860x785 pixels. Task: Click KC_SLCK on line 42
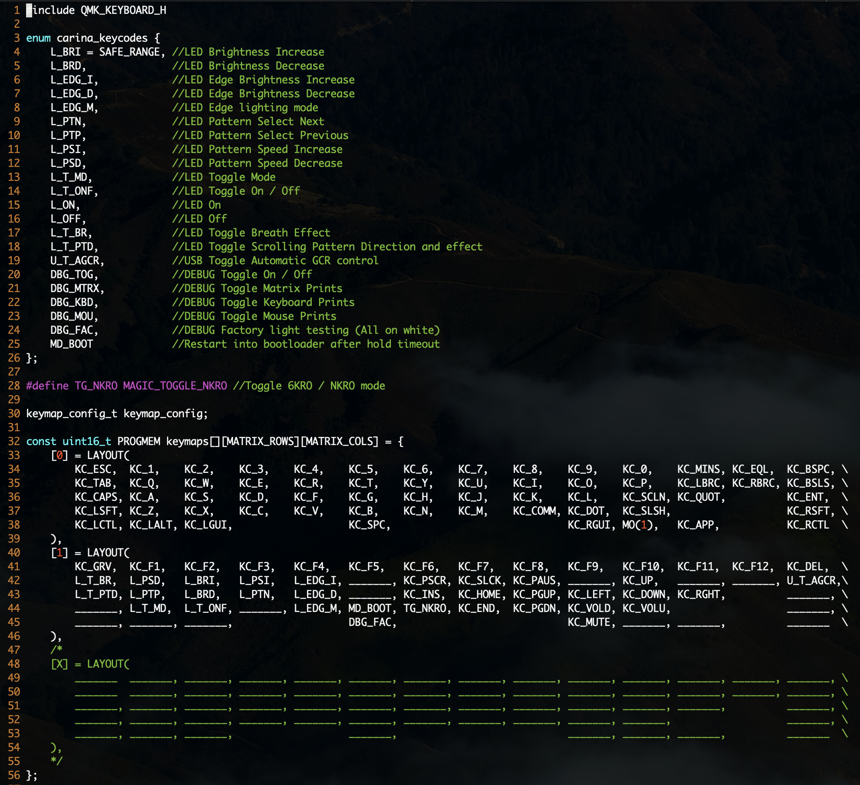[480, 580]
